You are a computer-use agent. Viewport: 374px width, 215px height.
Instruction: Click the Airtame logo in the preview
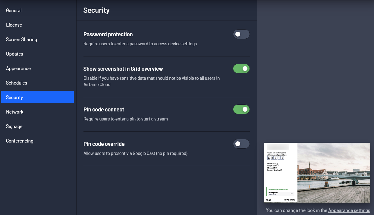290,200
